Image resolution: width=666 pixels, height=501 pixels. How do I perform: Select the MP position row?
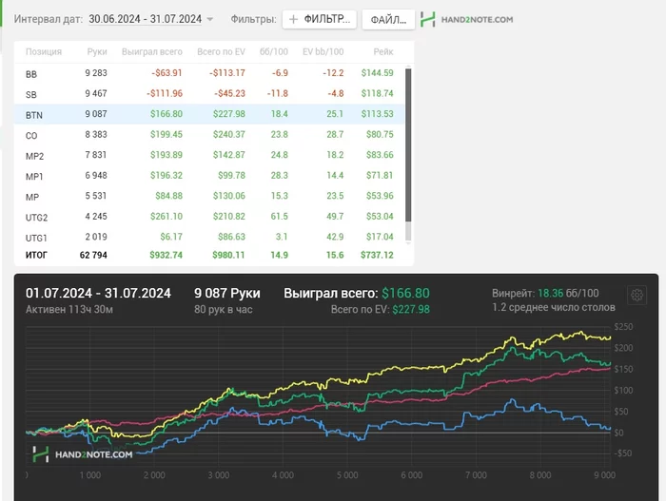209,196
